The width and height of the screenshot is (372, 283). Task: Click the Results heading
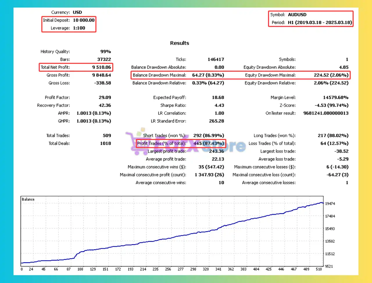[179, 43]
